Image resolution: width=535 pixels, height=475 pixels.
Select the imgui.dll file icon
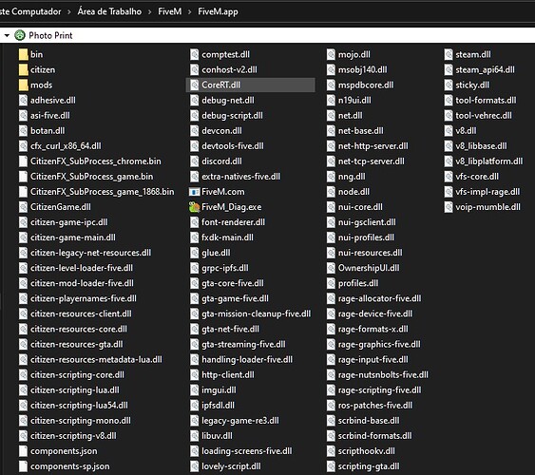coord(195,390)
